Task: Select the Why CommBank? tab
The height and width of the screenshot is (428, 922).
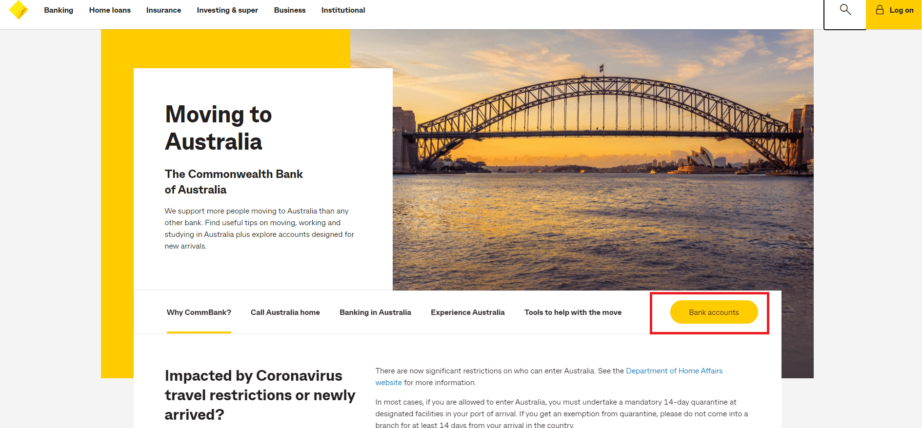Action: click(199, 312)
